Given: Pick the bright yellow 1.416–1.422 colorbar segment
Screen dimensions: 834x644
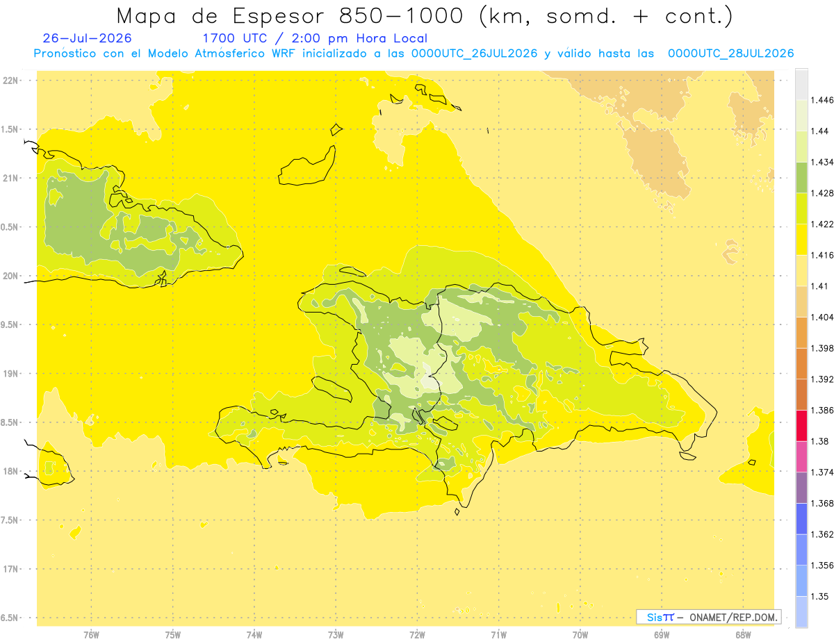Looking at the screenshot, I should tap(801, 239).
